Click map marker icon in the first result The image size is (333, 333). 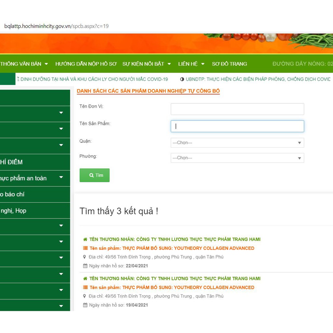85,257
